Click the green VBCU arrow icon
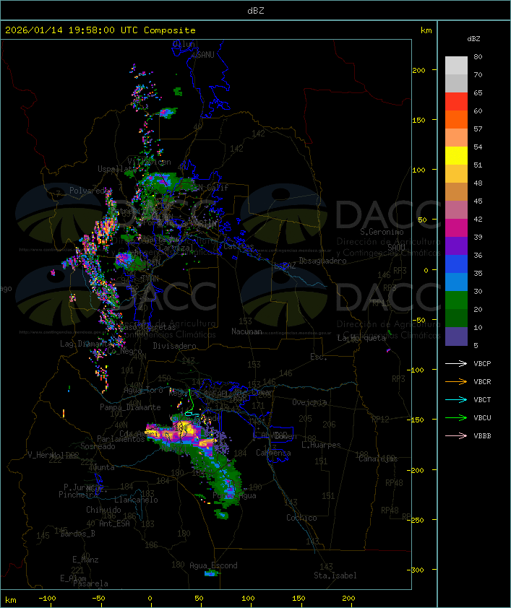The height and width of the screenshot is (608, 511). [456, 417]
